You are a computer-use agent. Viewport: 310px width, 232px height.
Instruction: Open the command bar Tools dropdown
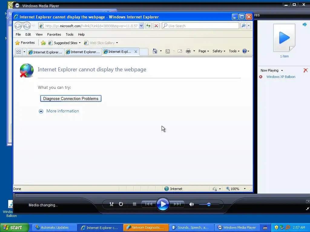pyautogui.click(x=234, y=51)
